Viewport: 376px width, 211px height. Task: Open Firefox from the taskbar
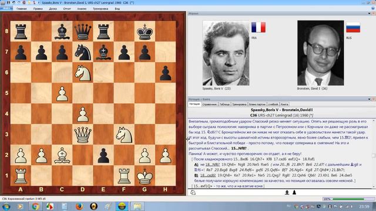[79, 206]
